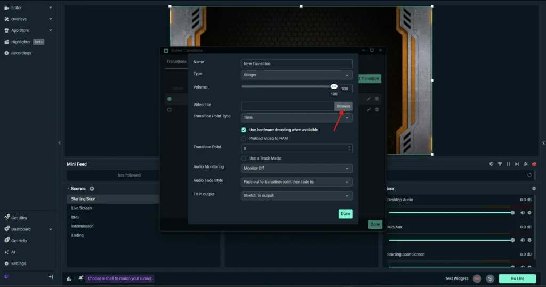Disable hardware decoding checkbox
The width and height of the screenshot is (546, 287).
[244, 130]
